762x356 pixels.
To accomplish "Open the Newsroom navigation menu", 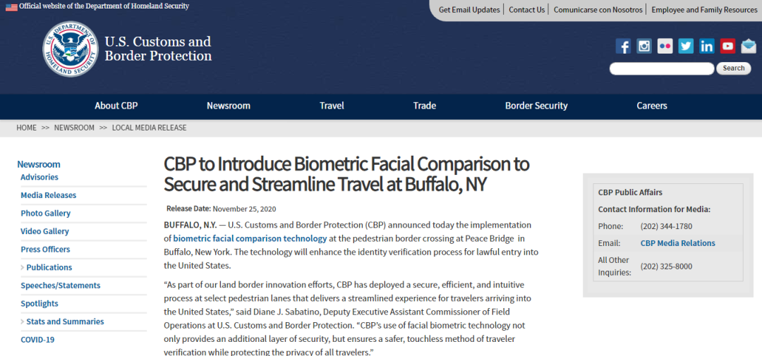I will tap(229, 106).
